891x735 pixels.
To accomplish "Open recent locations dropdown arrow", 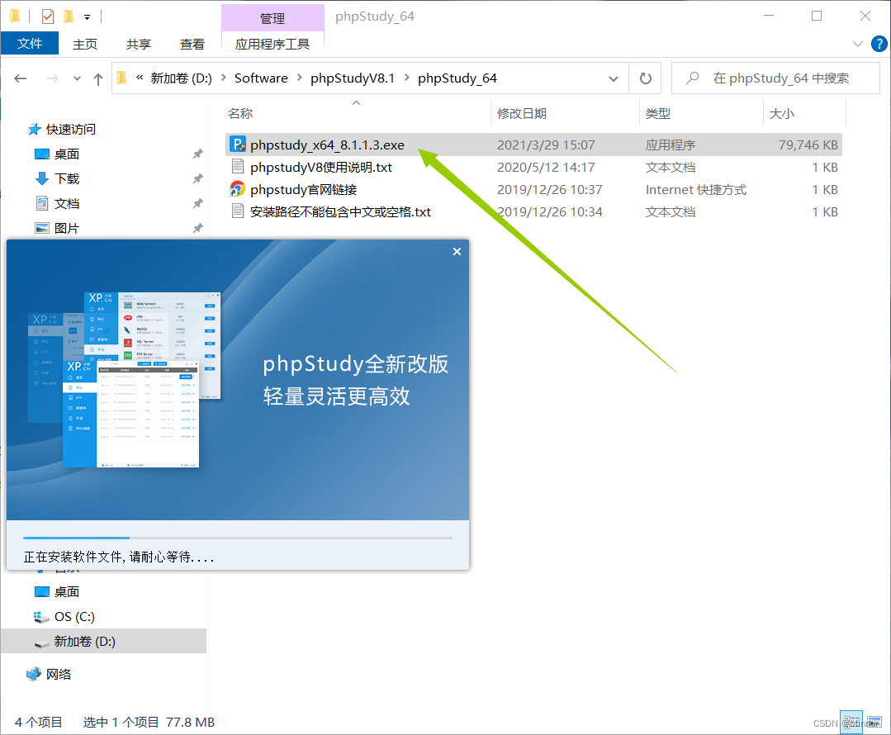I will point(78,78).
